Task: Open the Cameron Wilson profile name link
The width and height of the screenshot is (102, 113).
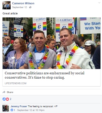Action: 23,3
